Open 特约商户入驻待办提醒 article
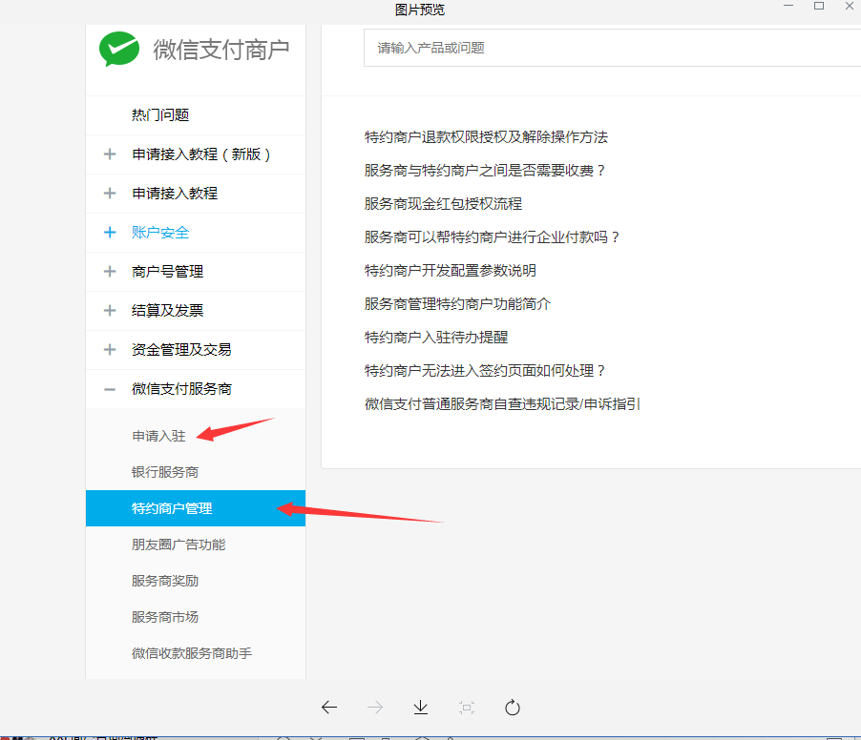Image resolution: width=861 pixels, height=740 pixels. pyautogui.click(x=436, y=337)
